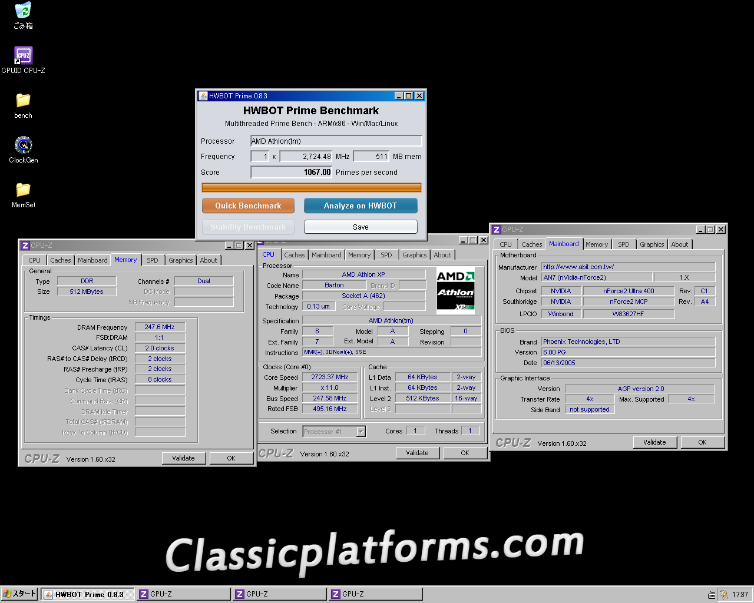This screenshot has height=603, width=754.
Task: Switch to About tab in the right CPU-Z window
Action: coord(680,244)
